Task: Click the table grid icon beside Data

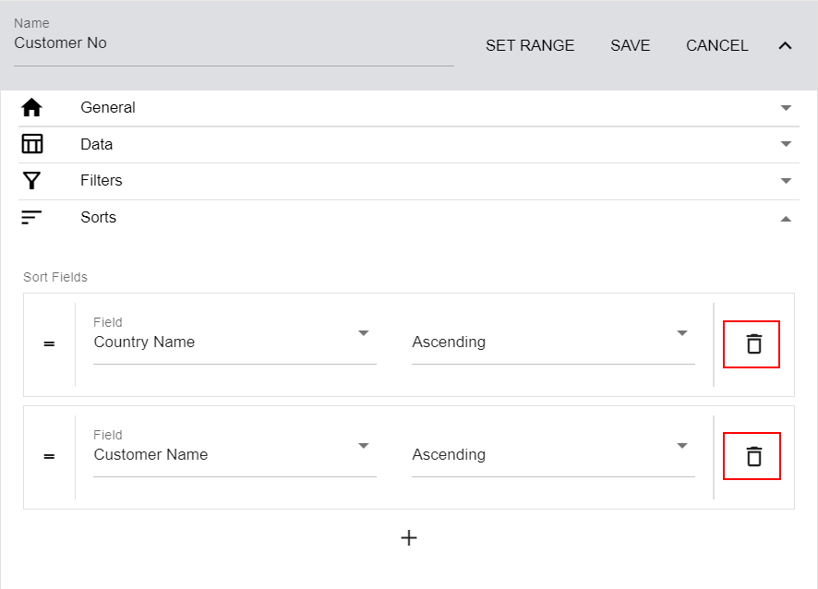Action: click(30, 144)
